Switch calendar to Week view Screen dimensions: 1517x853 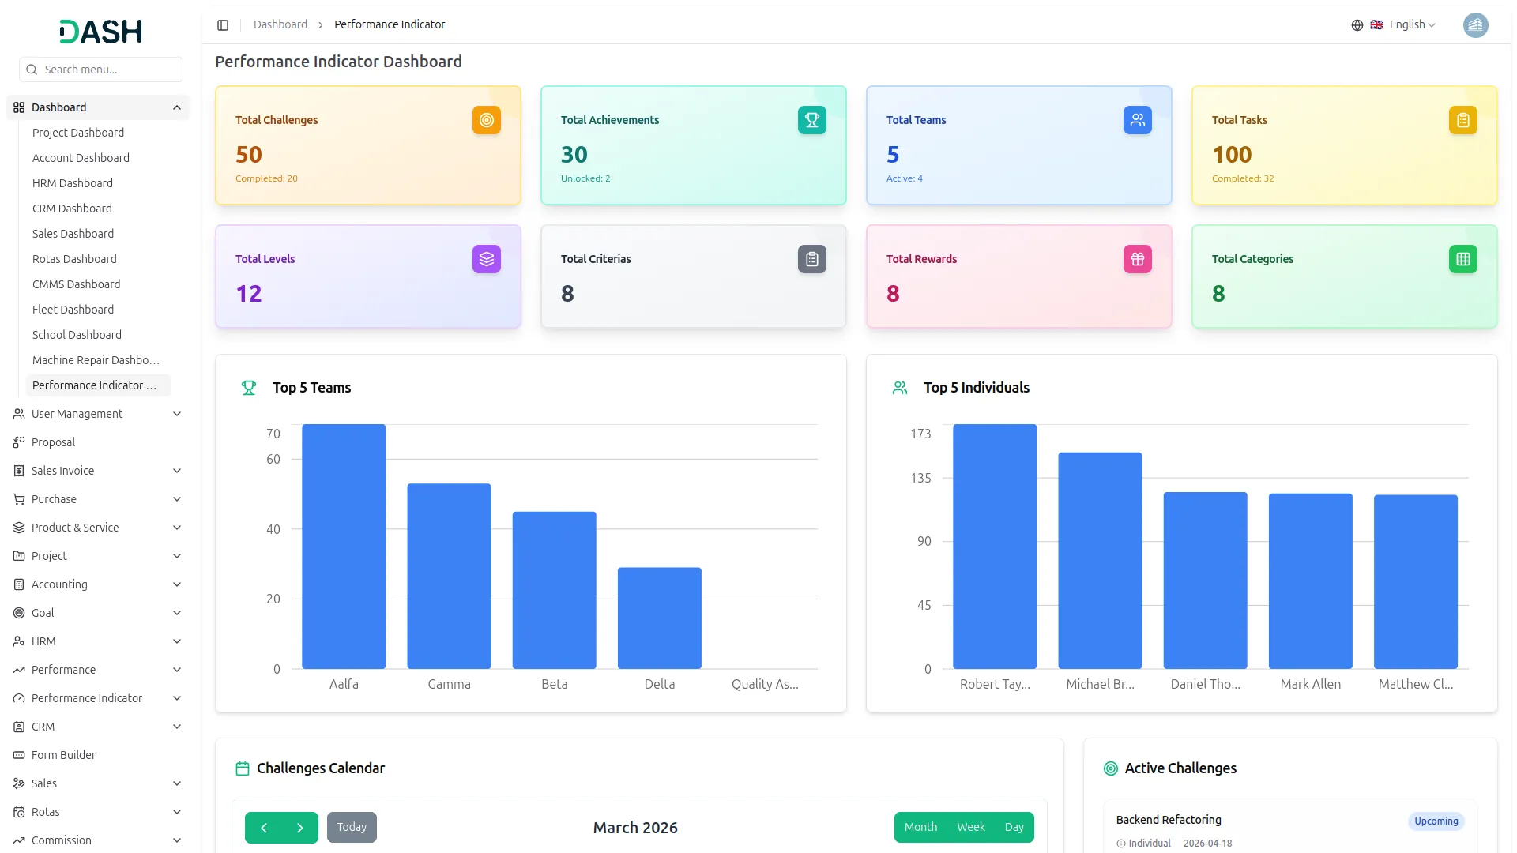point(970,827)
